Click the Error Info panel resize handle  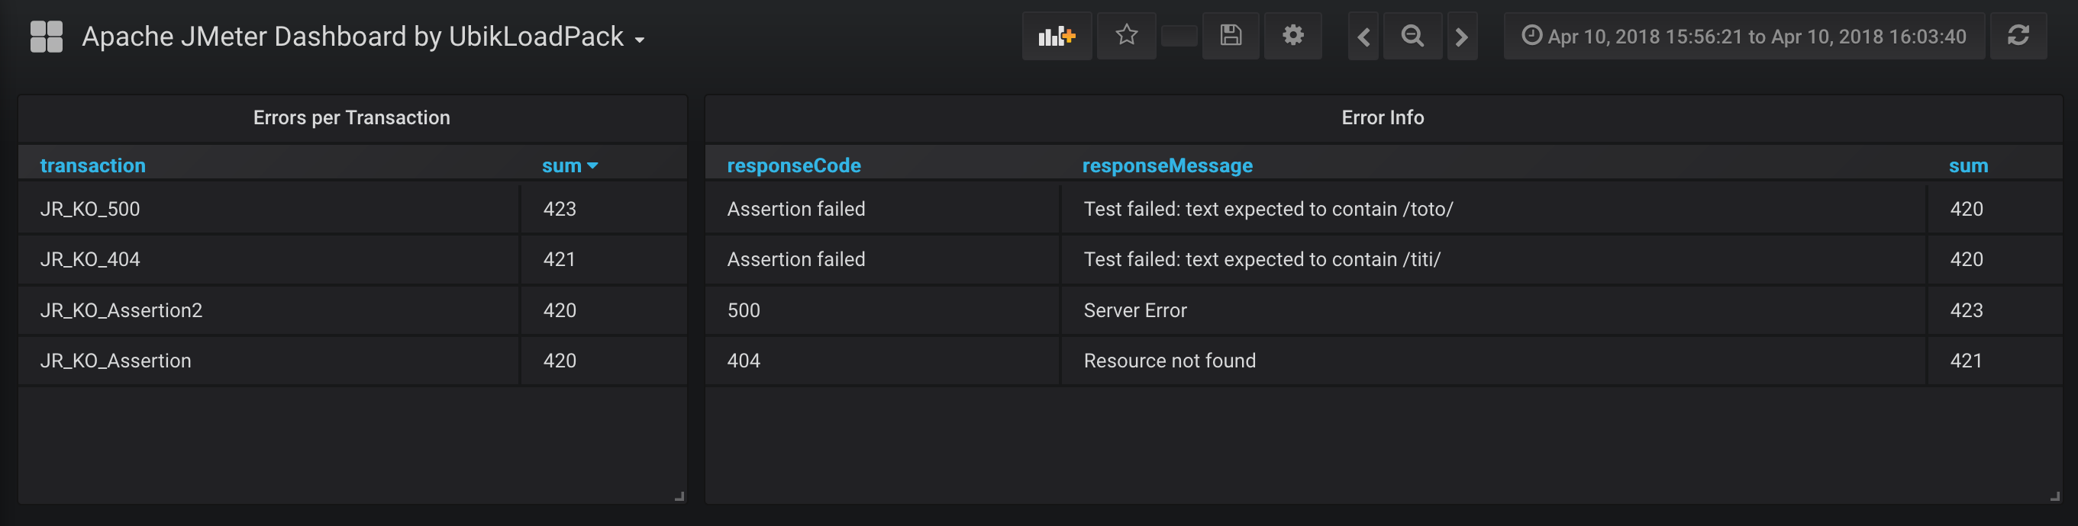[2054, 497]
